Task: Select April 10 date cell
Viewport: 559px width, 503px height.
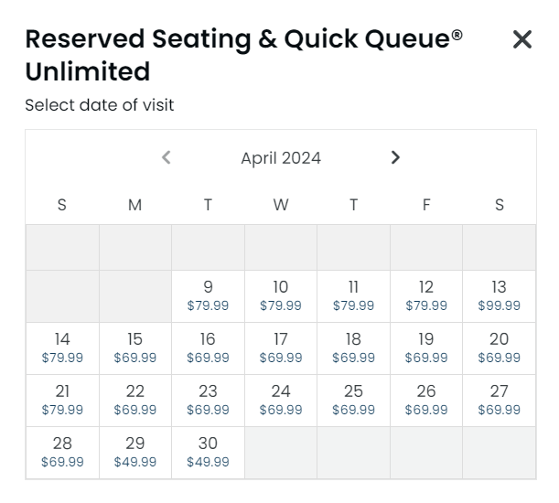Action: [281, 295]
